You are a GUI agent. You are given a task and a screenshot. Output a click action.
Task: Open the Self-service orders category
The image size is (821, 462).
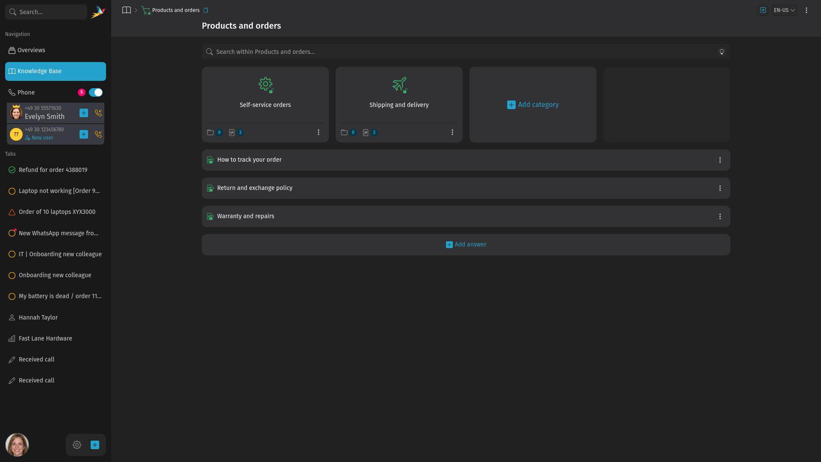pos(265,105)
